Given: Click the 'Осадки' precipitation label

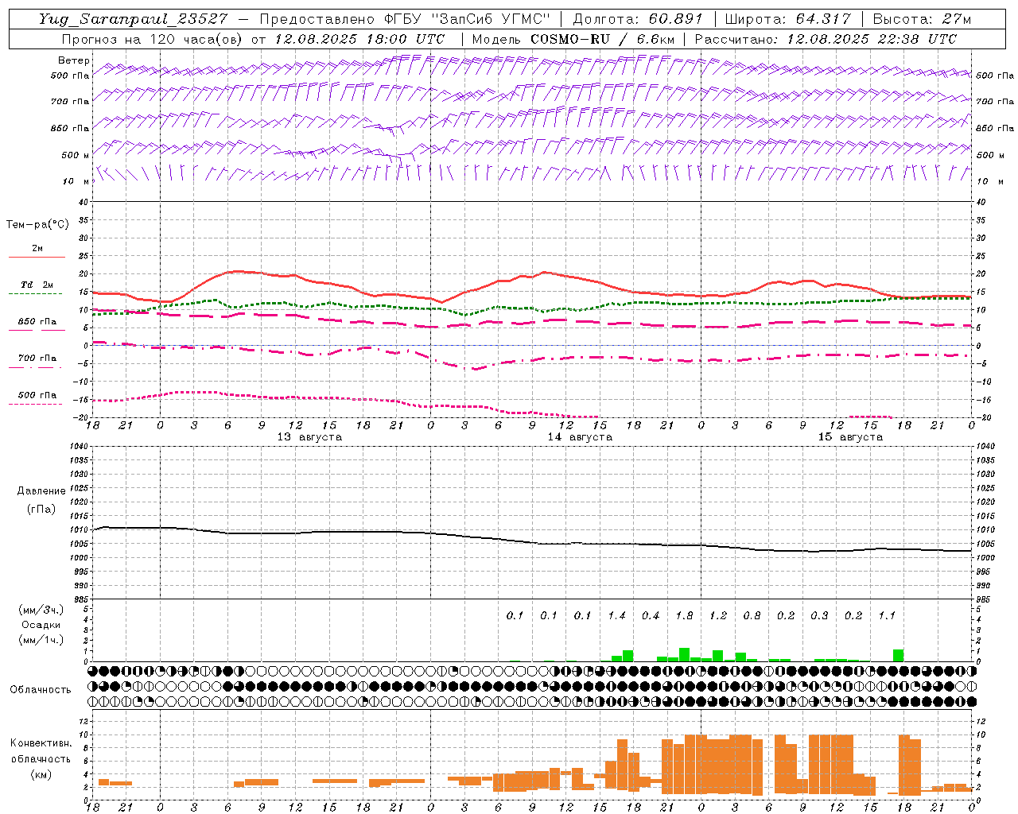Looking at the screenshot, I should coord(41,625).
